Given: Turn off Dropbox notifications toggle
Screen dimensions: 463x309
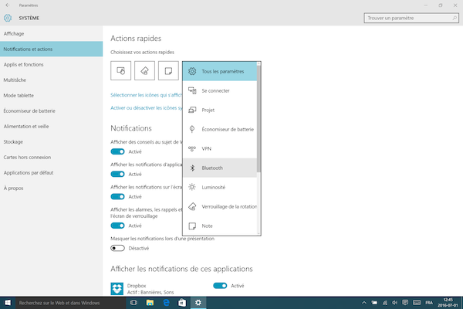Looking at the screenshot, I should tap(220, 286).
